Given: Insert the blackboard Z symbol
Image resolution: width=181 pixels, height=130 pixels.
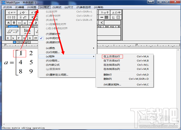Looking at the screenshot, I should [8, 38].
